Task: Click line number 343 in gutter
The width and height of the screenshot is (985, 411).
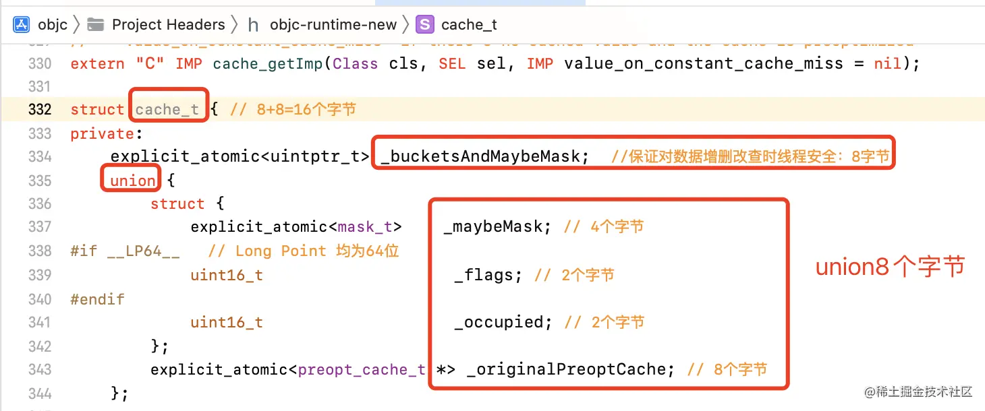Action: coord(40,370)
